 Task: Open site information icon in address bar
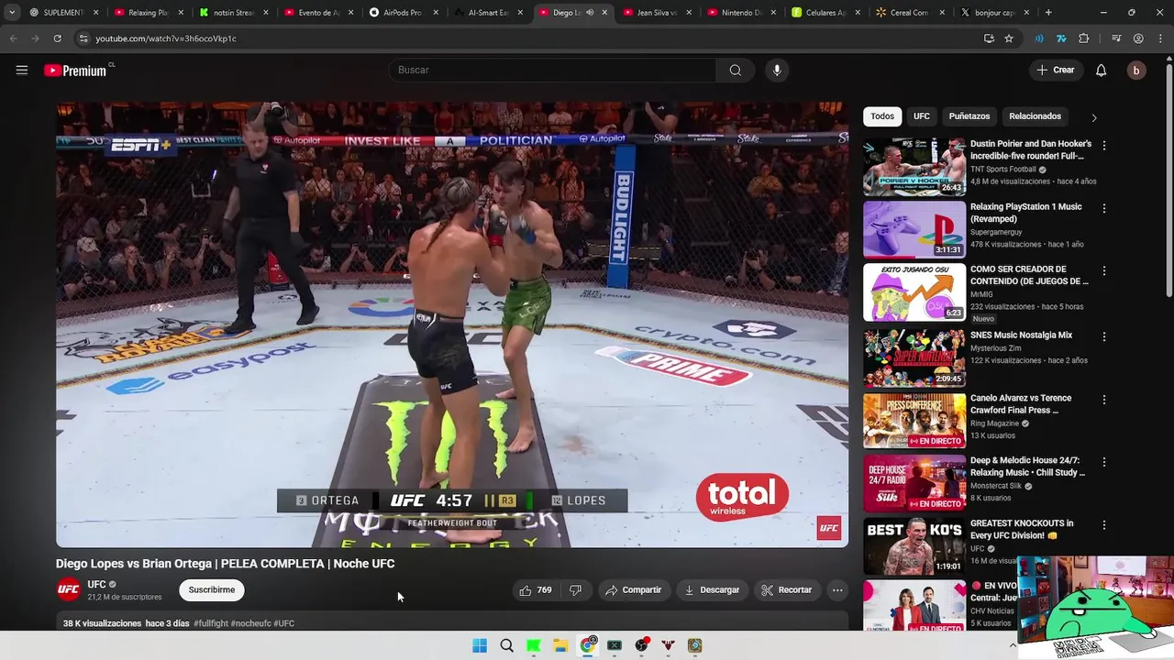click(x=83, y=38)
